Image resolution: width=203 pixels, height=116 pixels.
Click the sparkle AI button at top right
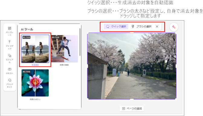click(x=174, y=27)
